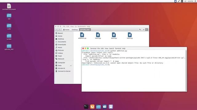Viewport: 197px width, 110px height.
Task: Open the addition.py Python file icon
Action: point(82,35)
